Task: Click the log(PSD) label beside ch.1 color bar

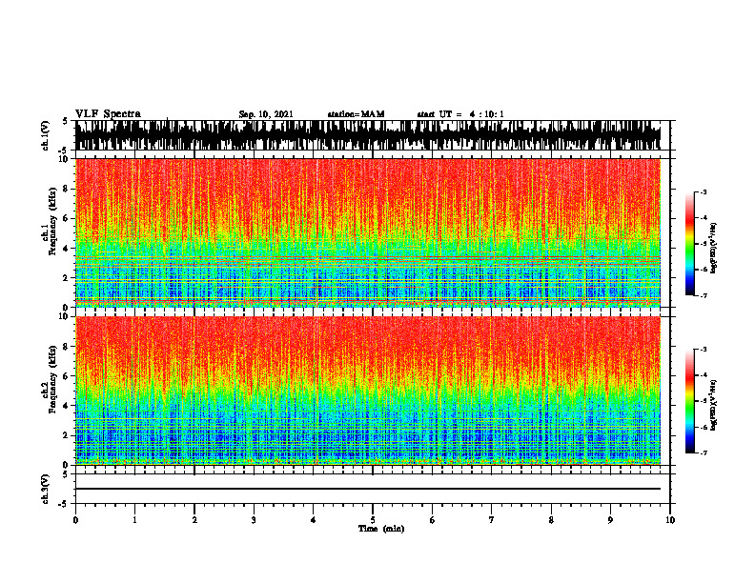Action: (x=714, y=248)
